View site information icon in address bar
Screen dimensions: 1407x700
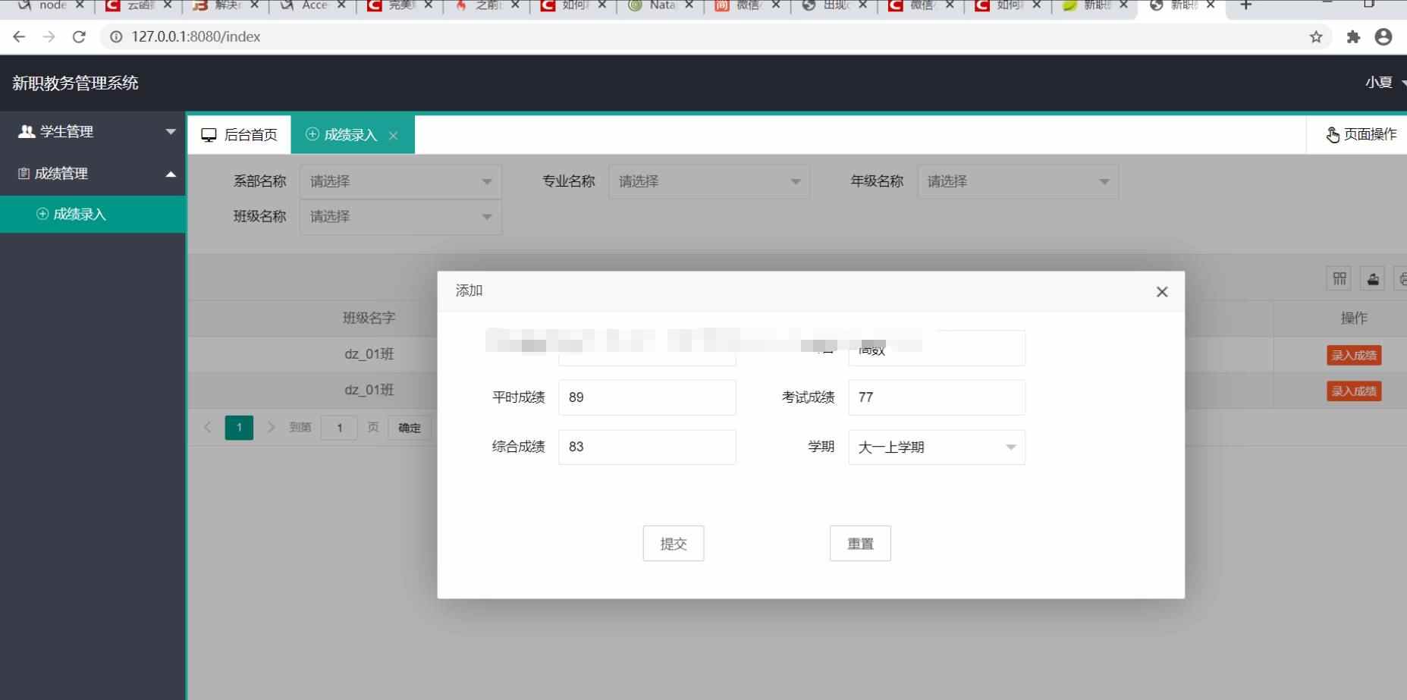[116, 36]
